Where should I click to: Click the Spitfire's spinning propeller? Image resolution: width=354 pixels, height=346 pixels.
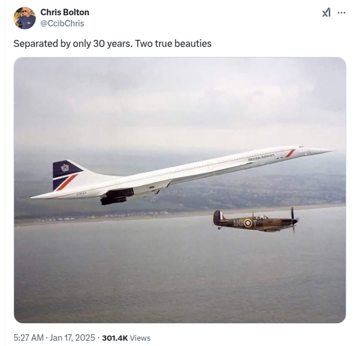(292, 219)
